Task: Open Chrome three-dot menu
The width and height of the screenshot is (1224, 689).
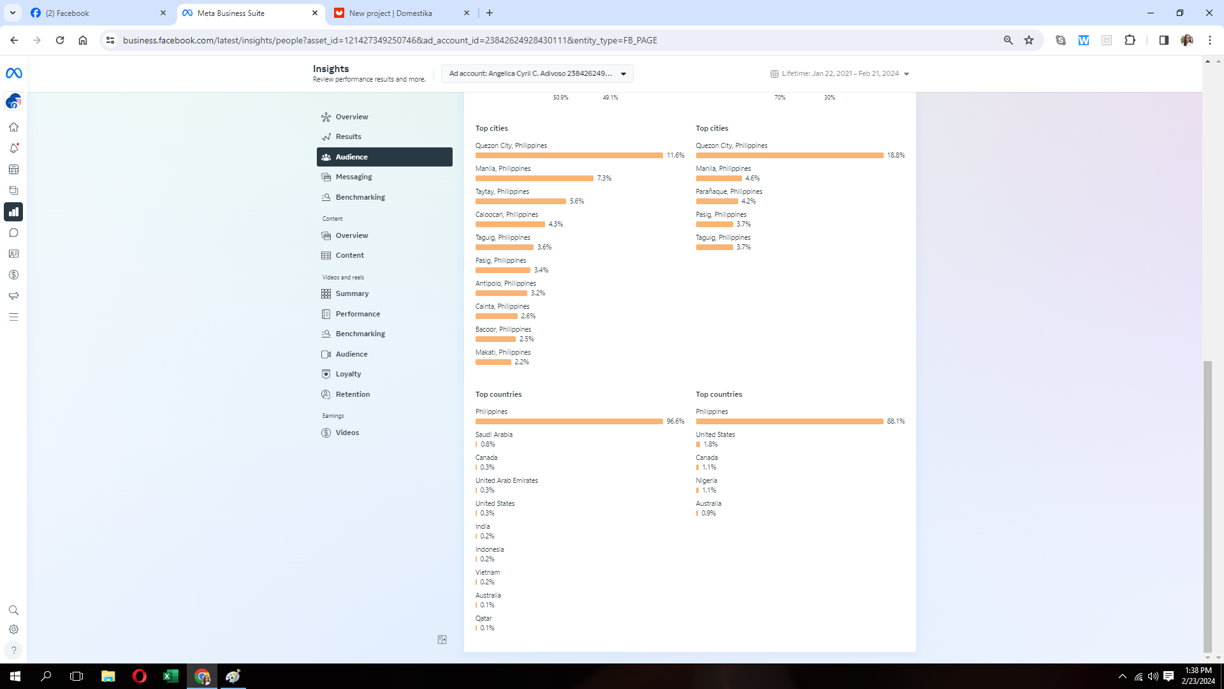Action: [x=1210, y=40]
